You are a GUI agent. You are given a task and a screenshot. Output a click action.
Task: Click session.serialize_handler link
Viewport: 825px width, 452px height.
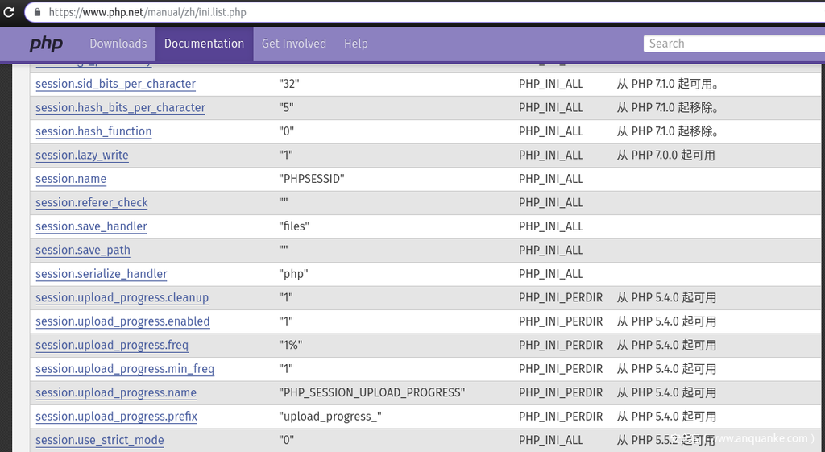[x=102, y=274]
